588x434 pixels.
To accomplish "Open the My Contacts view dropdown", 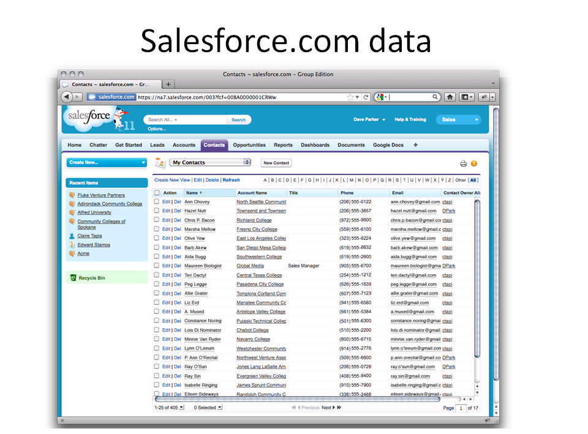I will (x=210, y=163).
